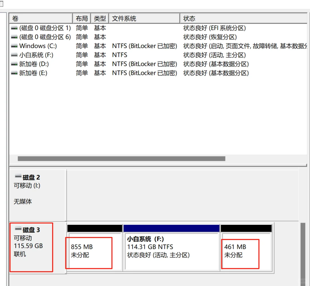Click the drive icon of 磁盘 0 磁盘分区 1
The height and width of the screenshot is (286, 310).
[x=14, y=28]
